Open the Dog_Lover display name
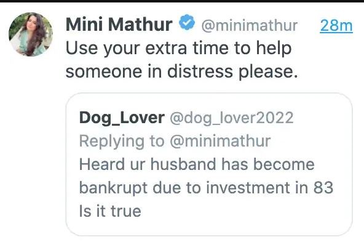The width and height of the screenshot is (364, 242). click(x=122, y=118)
